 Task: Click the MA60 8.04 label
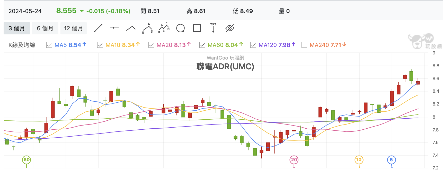click(x=225, y=45)
